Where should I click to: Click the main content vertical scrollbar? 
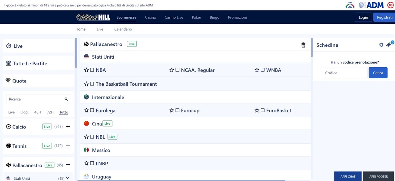(312, 48)
